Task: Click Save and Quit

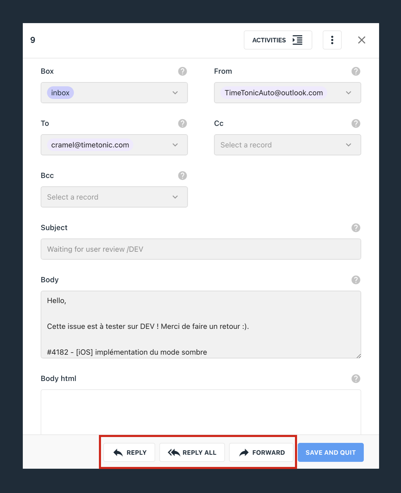Action: 331,452
